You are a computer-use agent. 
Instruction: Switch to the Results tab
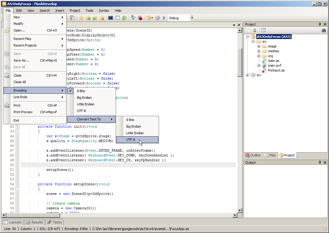click(x=35, y=222)
